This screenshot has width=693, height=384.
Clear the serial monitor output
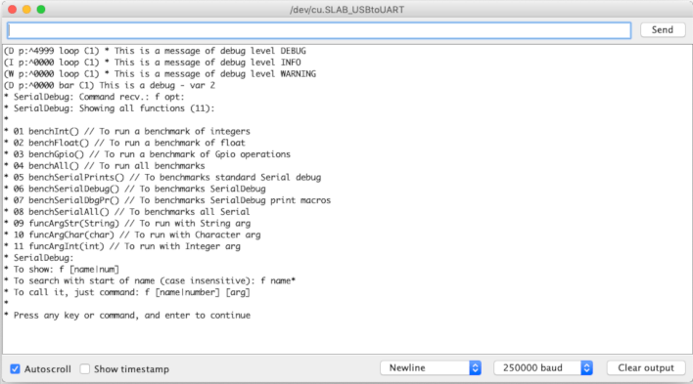646,367
